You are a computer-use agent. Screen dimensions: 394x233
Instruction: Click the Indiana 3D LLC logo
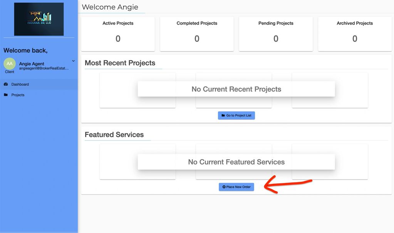coord(39,19)
